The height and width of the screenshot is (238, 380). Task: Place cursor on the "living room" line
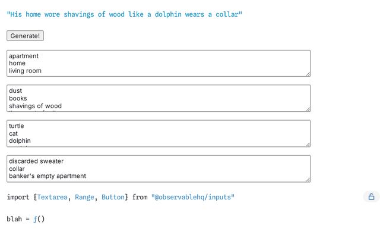tap(25, 71)
